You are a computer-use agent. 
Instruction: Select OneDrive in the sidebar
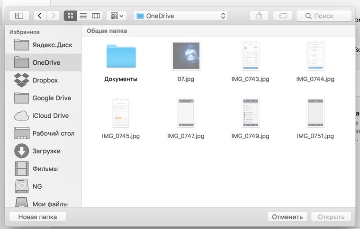click(43, 62)
